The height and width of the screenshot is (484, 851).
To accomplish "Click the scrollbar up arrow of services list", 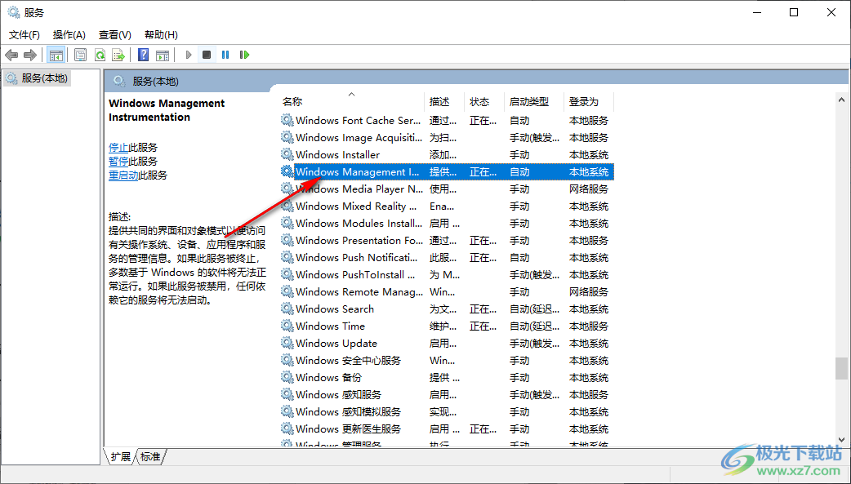I will point(841,100).
